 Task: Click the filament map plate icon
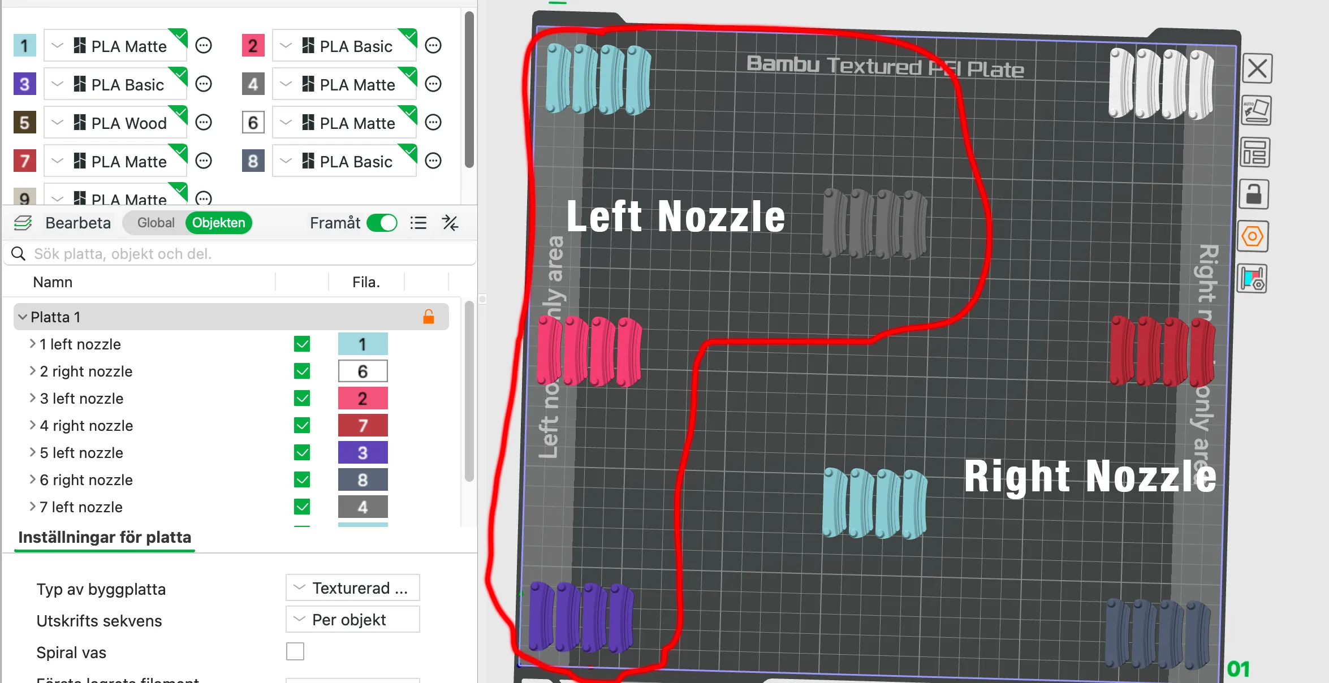click(x=1252, y=279)
